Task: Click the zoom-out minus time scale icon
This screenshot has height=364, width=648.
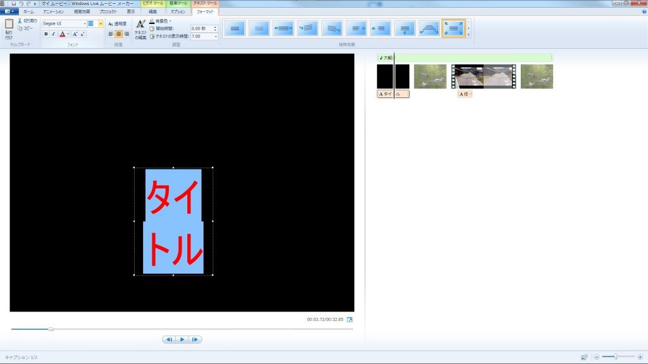Action: click(597, 357)
